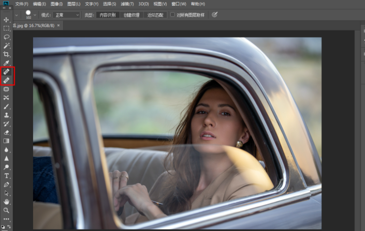Screen dimensions: 365x231
Task: Select the Move tool
Action: 7,20
